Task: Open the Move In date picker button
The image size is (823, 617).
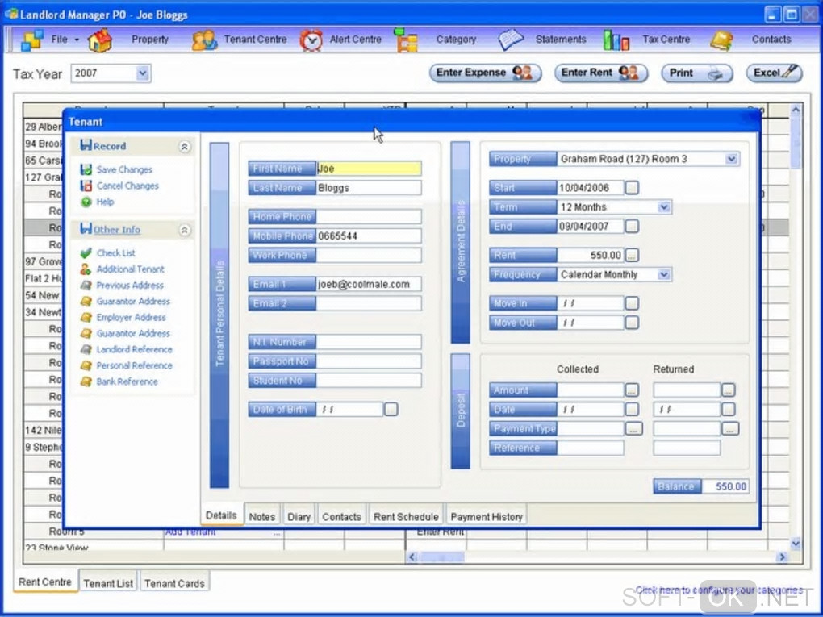Action: pos(632,303)
